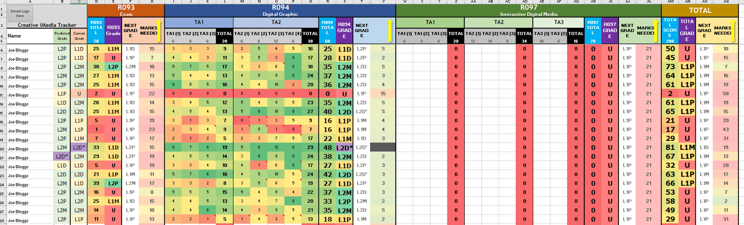Viewport: 744px width, 225px height.
Task: Select R094 total cell showing 48
Action: click(327, 147)
